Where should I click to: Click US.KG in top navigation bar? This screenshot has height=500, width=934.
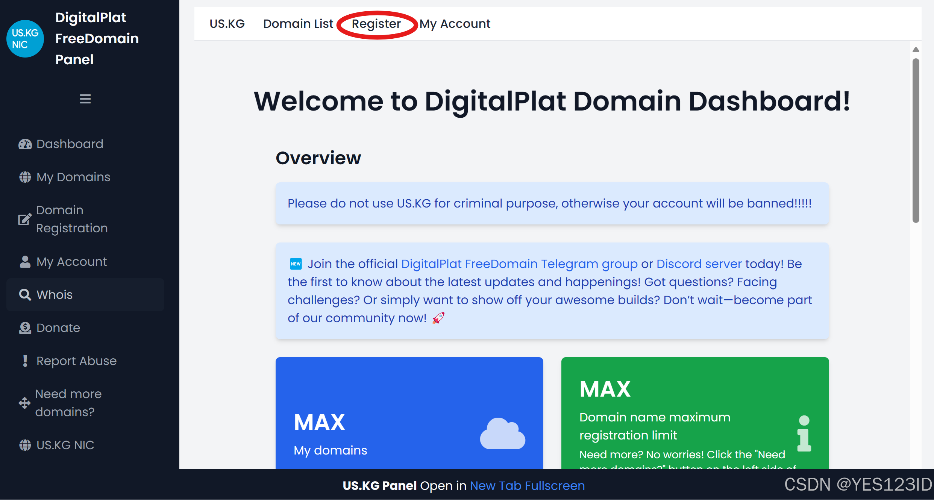point(227,24)
